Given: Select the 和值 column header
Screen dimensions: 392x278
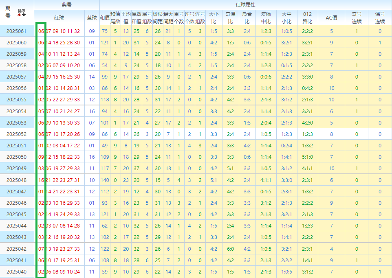Looking at the screenshot, I should 104,18.
